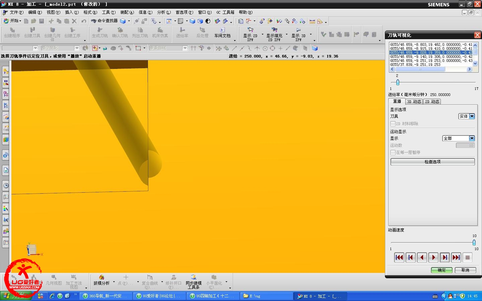Open the books library sidebar icon
The height and width of the screenshot is (301, 482).
coord(6,139)
